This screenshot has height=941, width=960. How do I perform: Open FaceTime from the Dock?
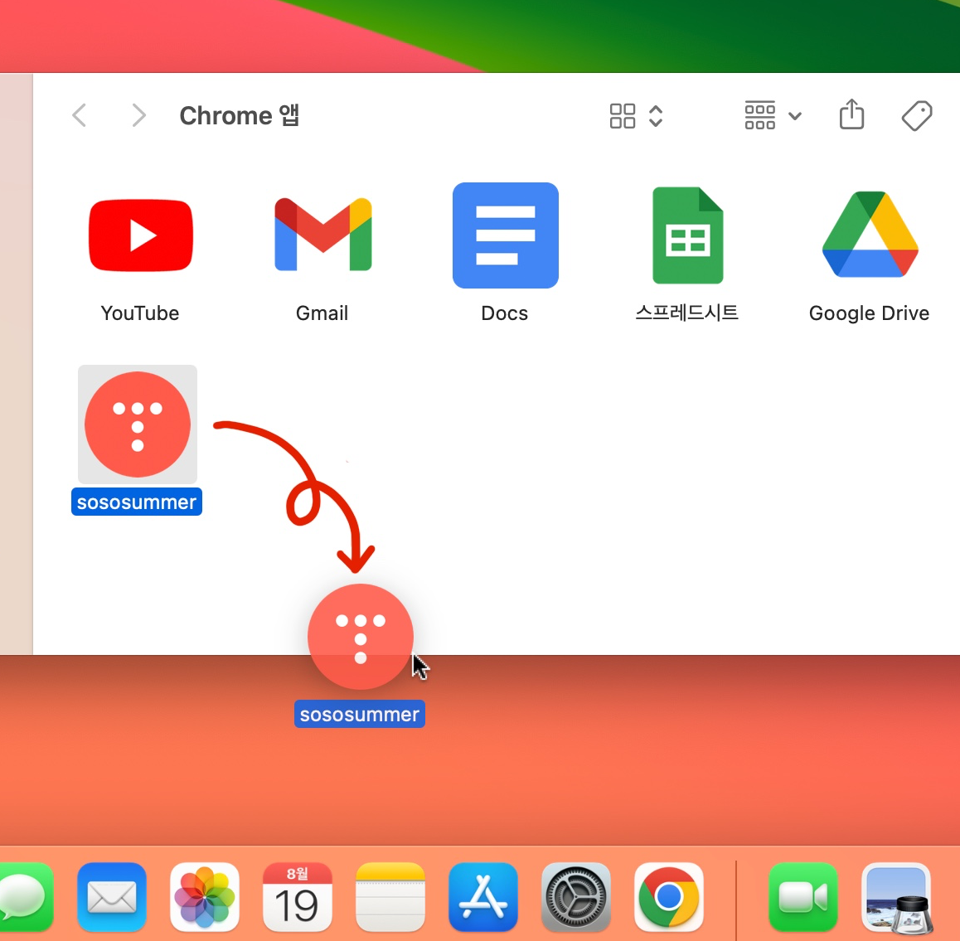(803, 897)
